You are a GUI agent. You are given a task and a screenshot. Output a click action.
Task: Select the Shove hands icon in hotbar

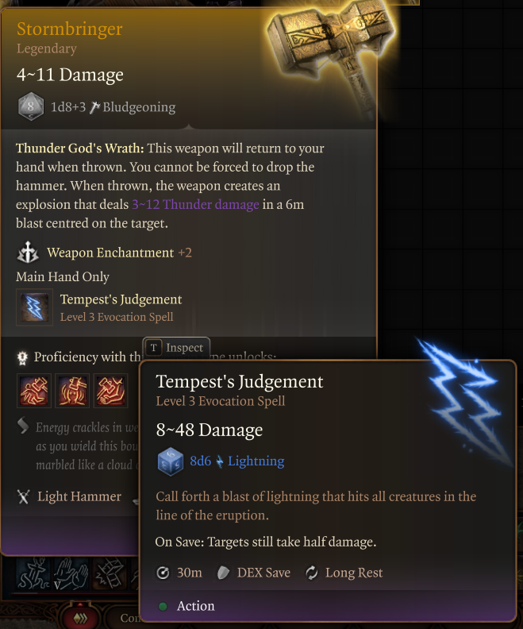tap(72, 573)
